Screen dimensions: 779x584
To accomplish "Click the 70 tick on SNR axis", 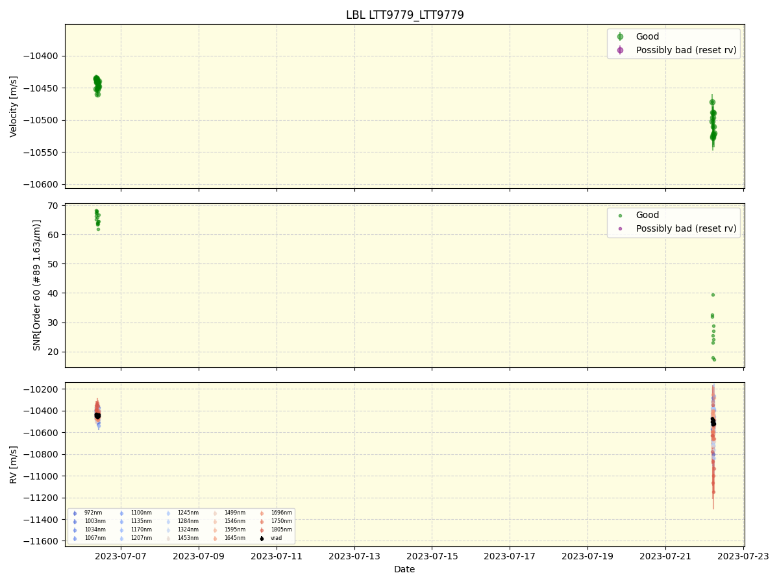I will pyautogui.click(x=53, y=206).
